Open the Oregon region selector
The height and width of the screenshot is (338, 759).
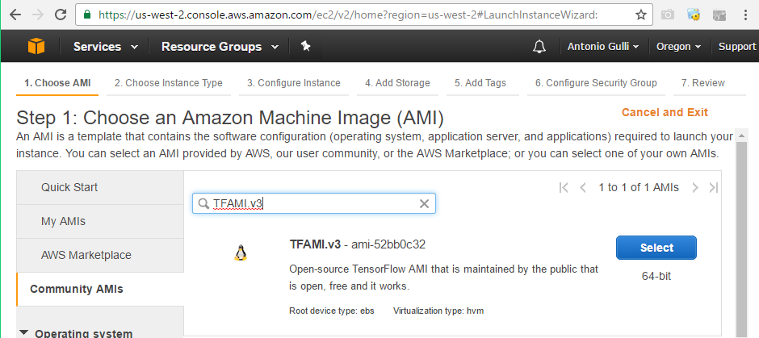pyautogui.click(x=678, y=47)
